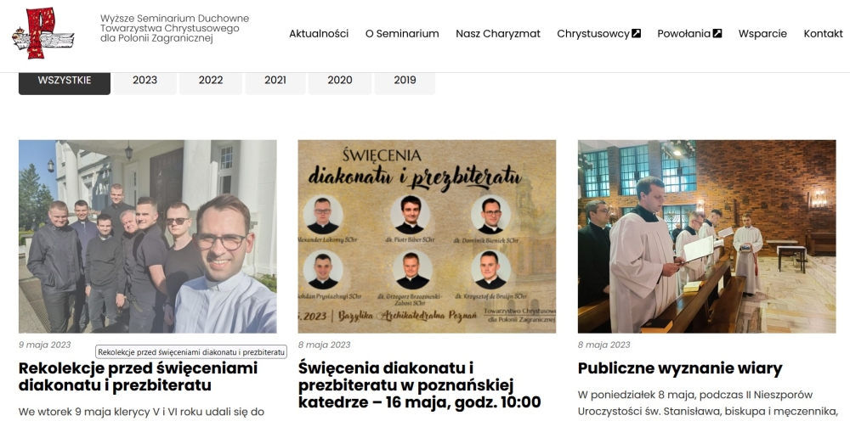Click external-link icon next to Powołania
The image size is (850, 421).
717,34
